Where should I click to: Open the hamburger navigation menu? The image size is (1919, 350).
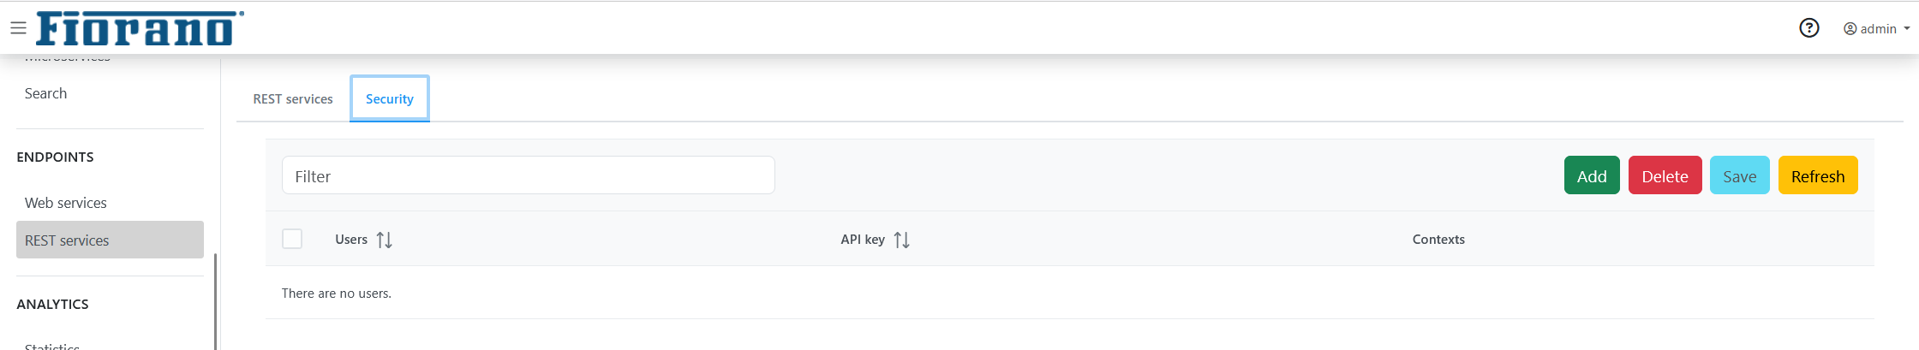tap(18, 28)
